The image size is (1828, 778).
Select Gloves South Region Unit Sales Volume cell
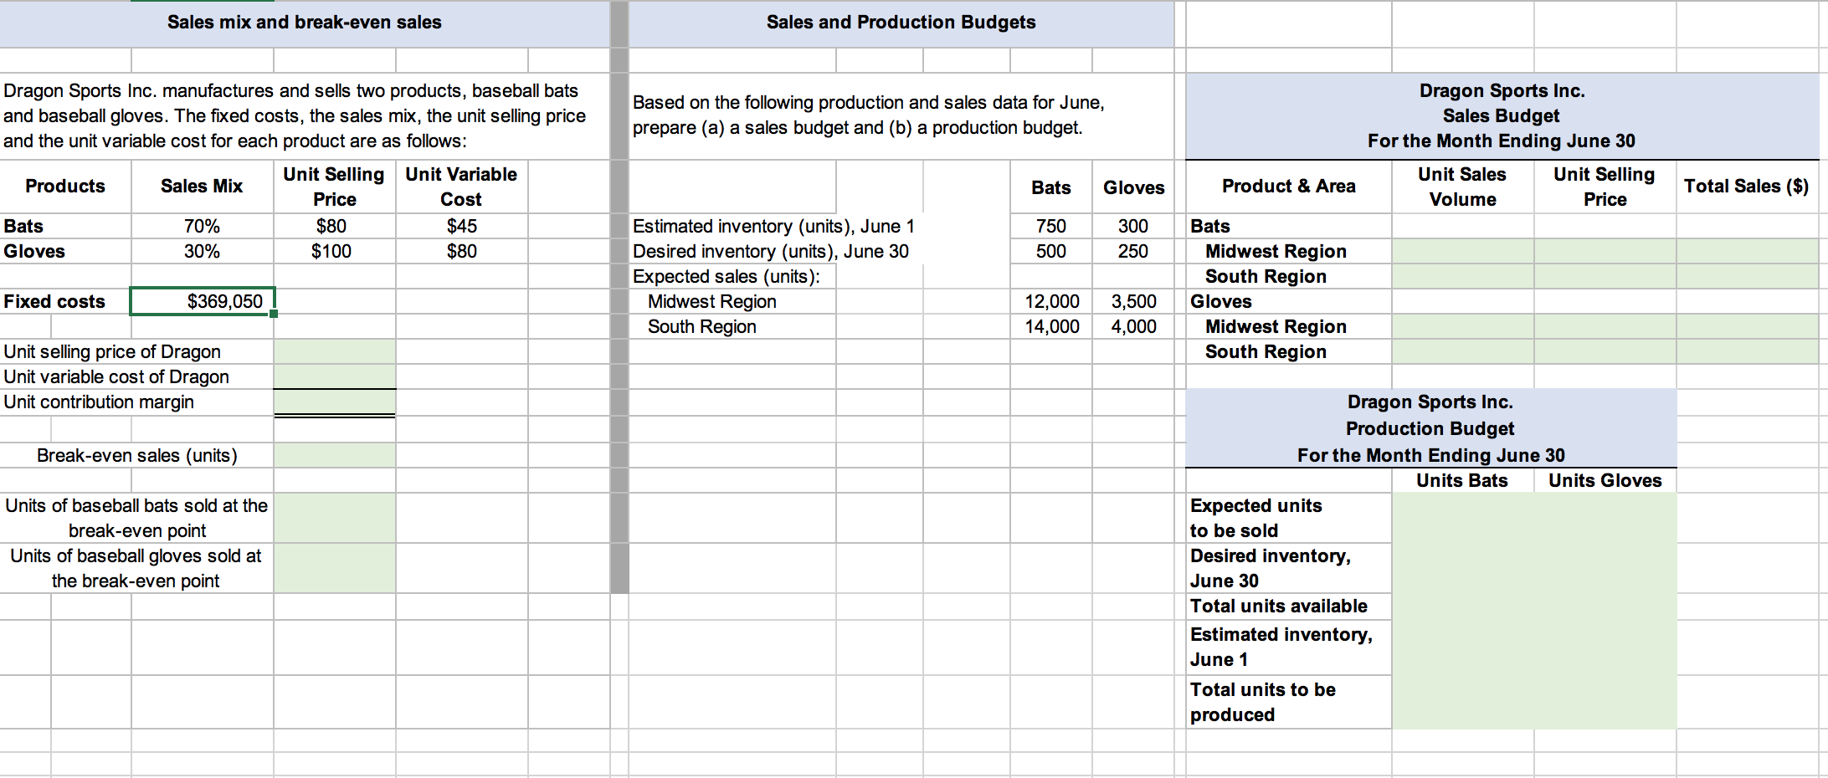(1463, 351)
